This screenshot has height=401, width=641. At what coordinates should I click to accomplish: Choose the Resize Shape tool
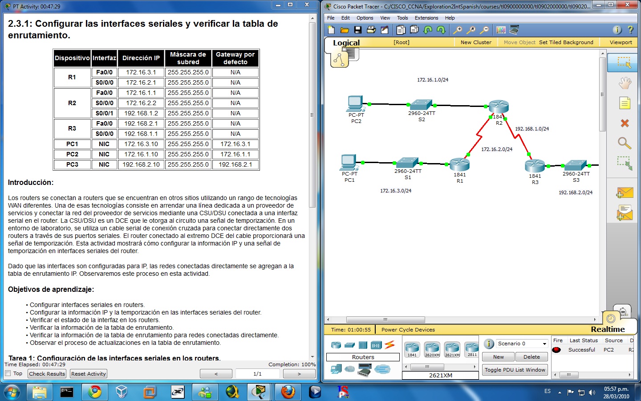pos(625,163)
